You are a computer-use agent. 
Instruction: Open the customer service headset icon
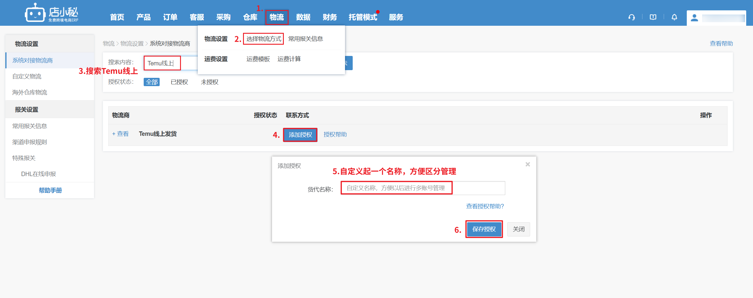[631, 17]
